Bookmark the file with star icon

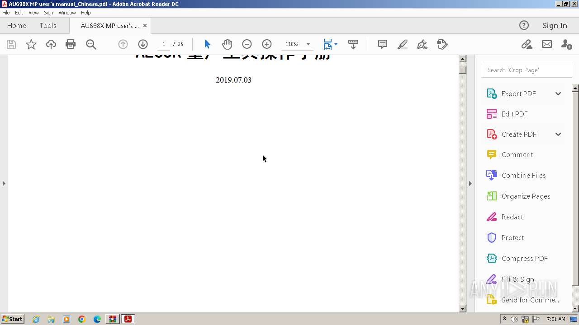(31, 44)
